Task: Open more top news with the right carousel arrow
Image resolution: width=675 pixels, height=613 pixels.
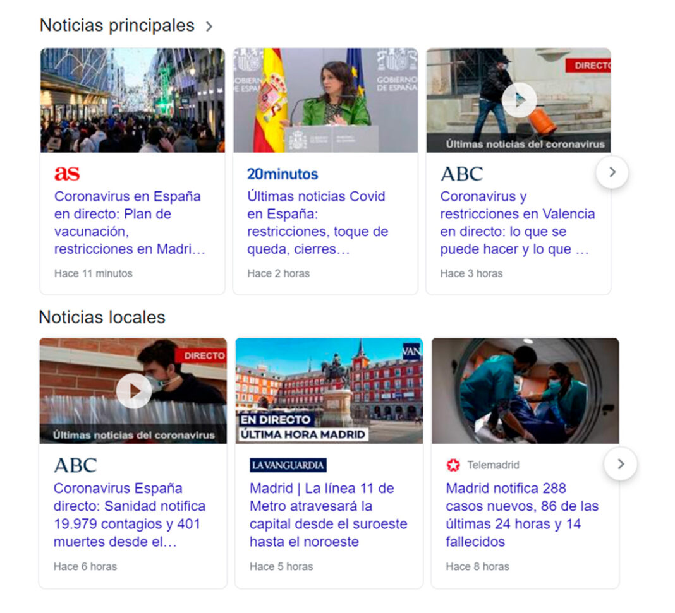Action: coord(612,171)
